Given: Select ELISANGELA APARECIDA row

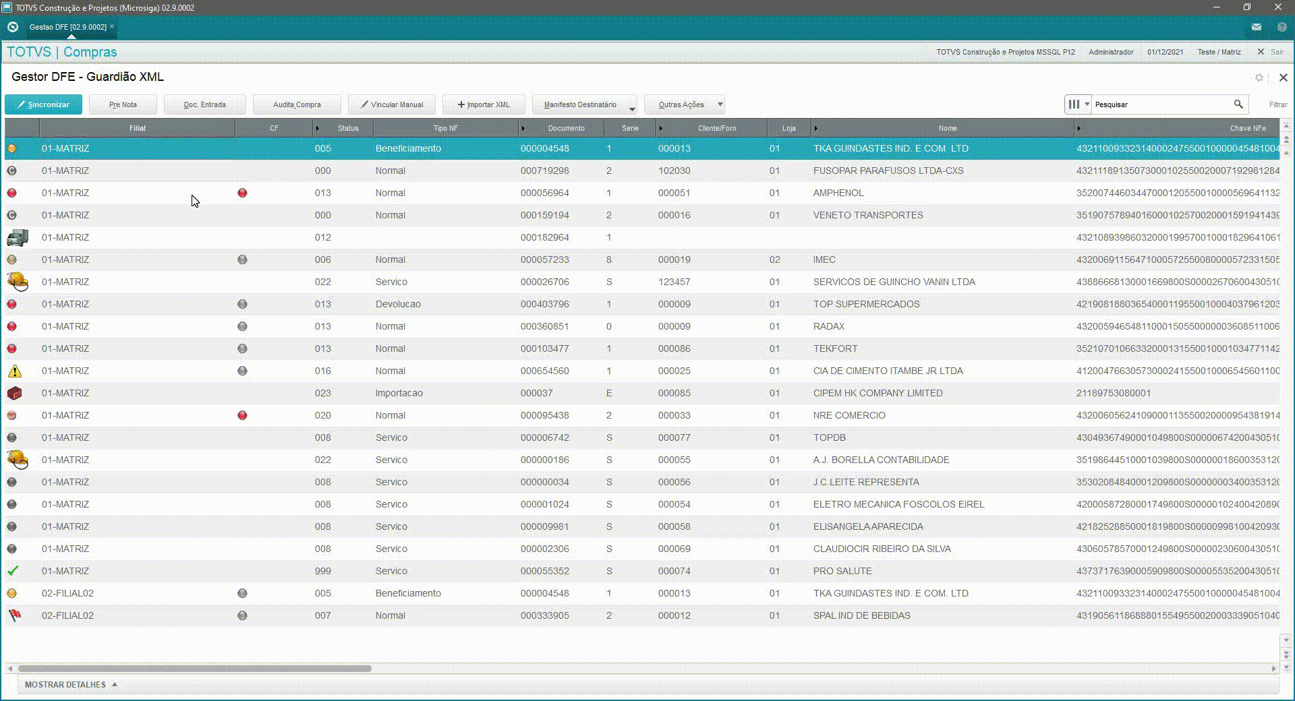Looking at the screenshot, I should [642, 526].
